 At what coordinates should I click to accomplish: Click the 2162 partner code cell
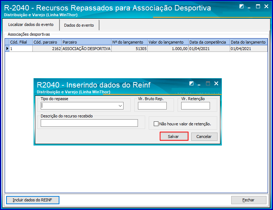47,49
